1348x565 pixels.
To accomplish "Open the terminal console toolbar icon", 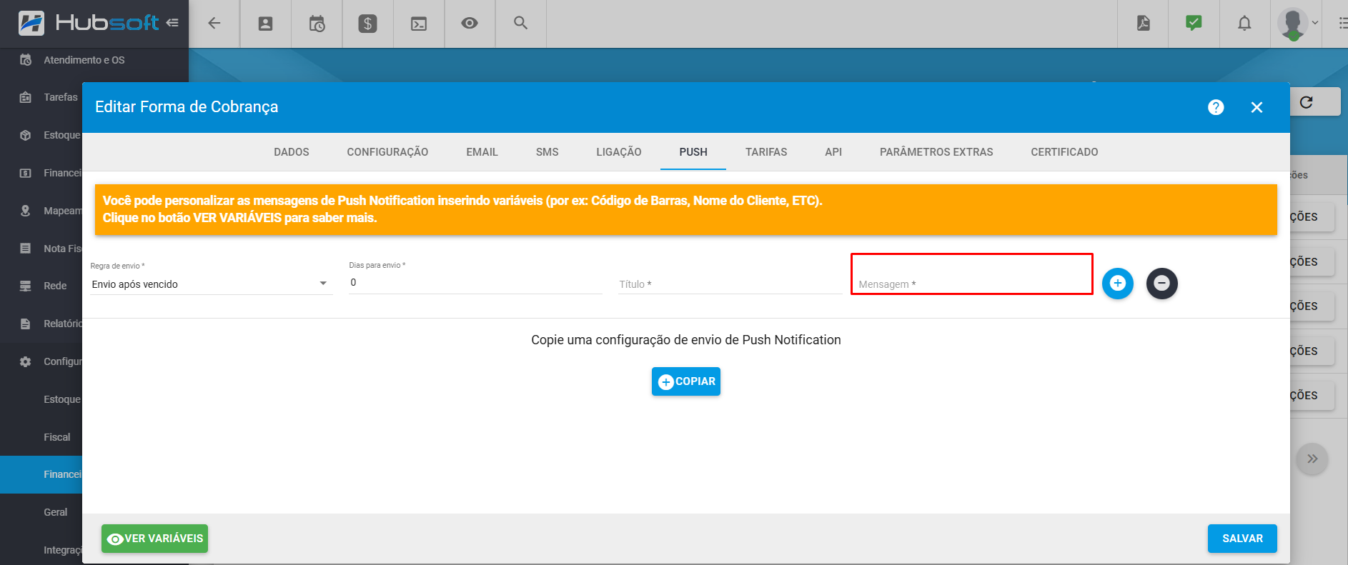I will click(419, 24).
